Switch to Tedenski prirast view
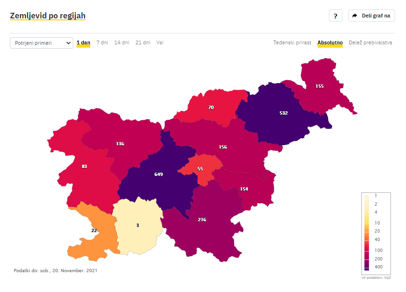Viewport: 406px width, 292px height. (x=292, y=42)
